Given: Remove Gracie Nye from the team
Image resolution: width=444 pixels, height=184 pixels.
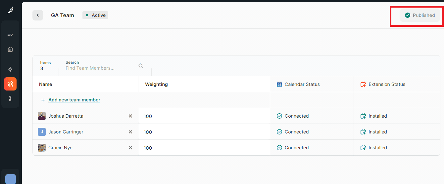Looking at the screenshot, I should 130,148.
